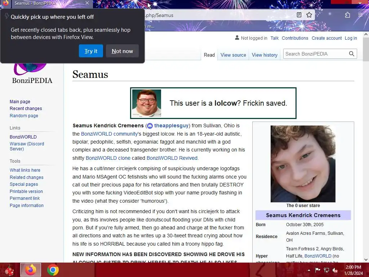Open the Talk link
This screenshot has width=369, height=277.
click(274, 38)
